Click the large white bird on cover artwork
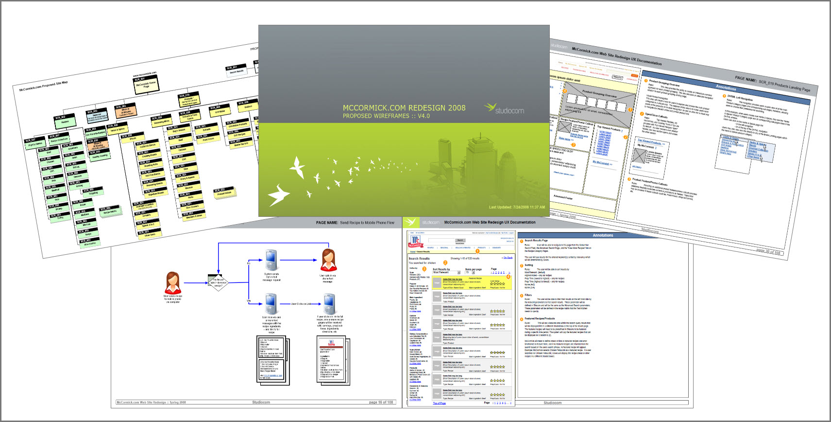The image size is (831, 422). (x=279, y=195)
